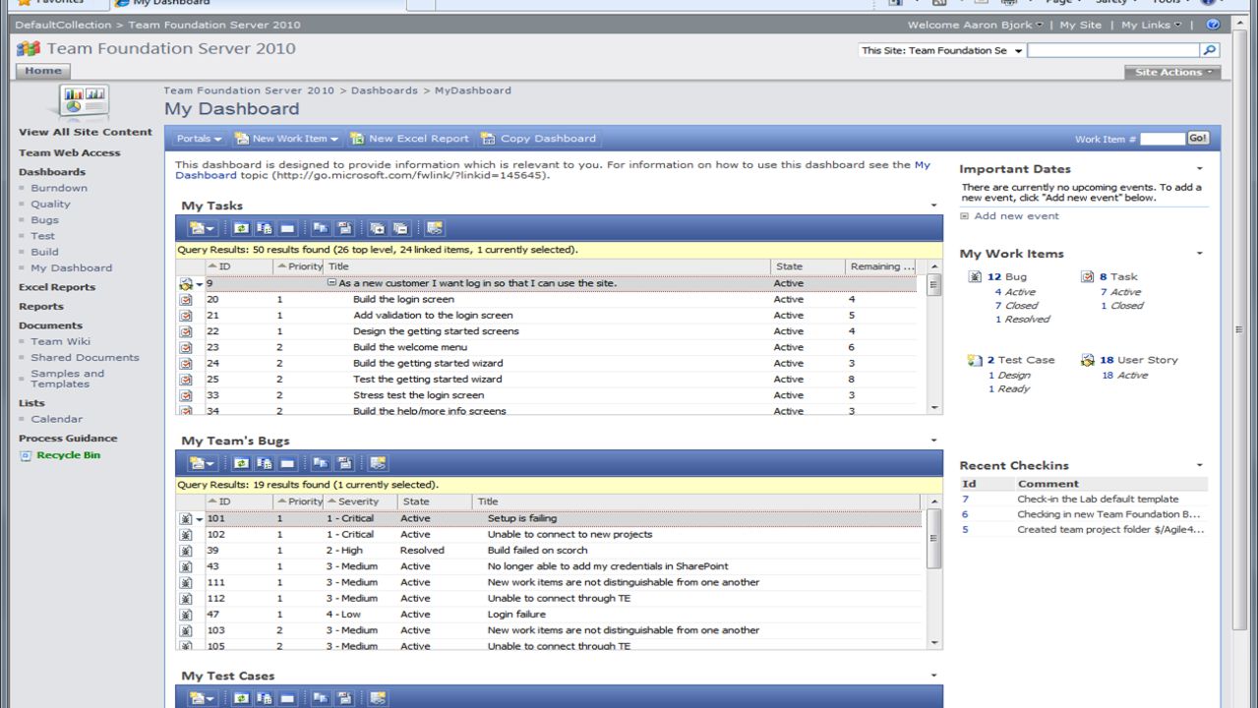1258x708 pixels.
Task: Click the My Tasks vertical scrollbar thumb
Action: [x=934, y=285]
